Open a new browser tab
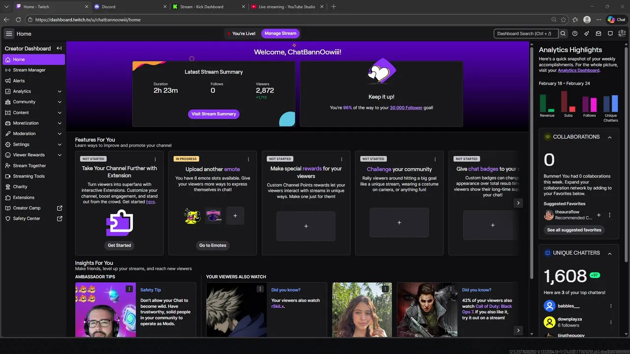This screenshot has width=630, height=354. [334, 6]
